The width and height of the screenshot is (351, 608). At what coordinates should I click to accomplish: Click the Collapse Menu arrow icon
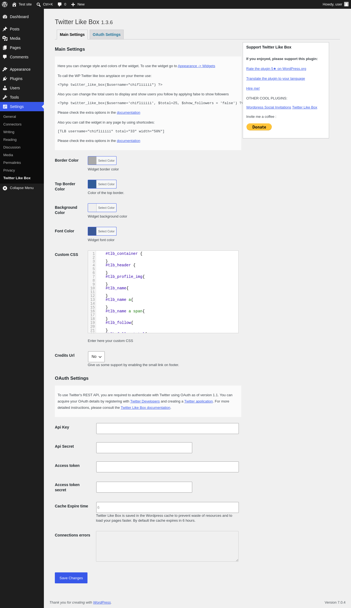(5, 188)
